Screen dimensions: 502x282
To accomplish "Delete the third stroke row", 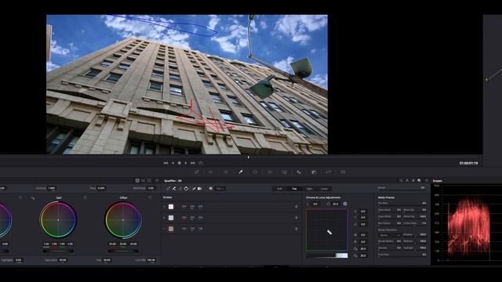I will pos(296,229).
